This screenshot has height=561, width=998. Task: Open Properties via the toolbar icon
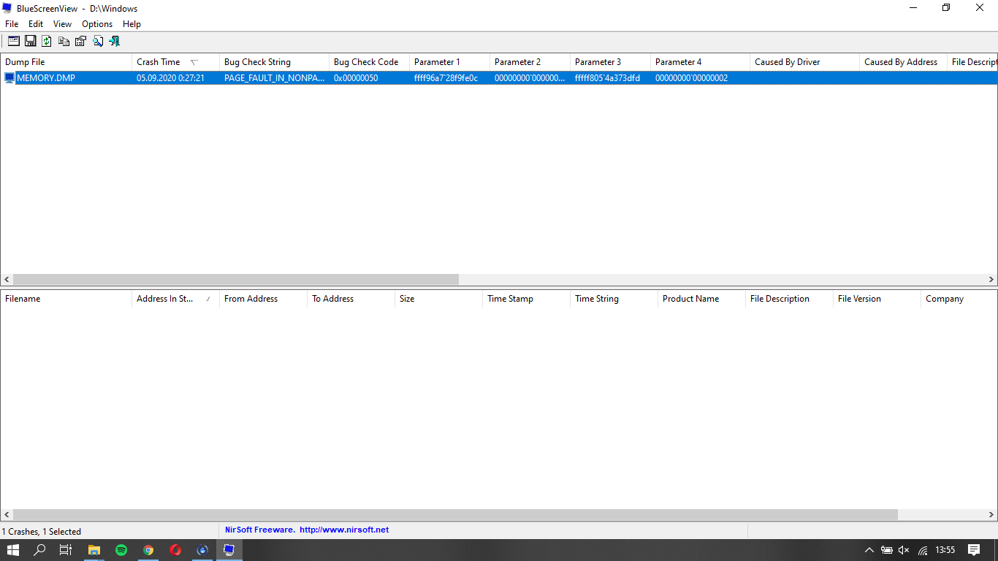pos(80,41)
